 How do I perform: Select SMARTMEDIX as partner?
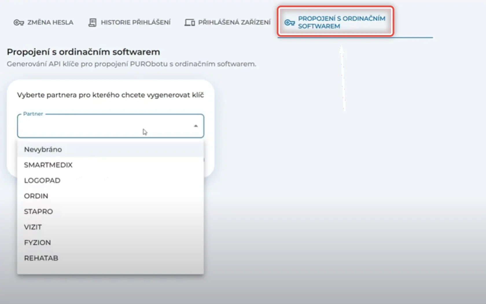pos(111,165)
